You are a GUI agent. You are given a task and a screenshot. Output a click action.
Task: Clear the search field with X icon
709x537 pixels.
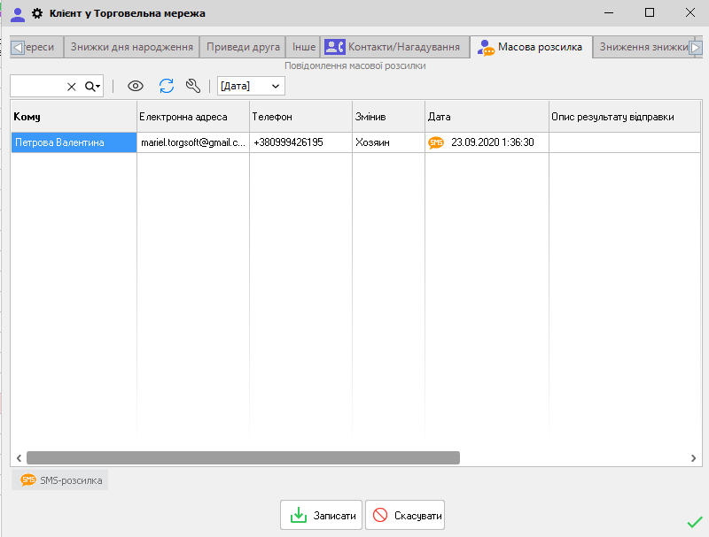click(x=72, y=87)
